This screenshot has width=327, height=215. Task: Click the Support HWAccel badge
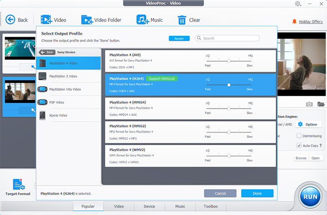click(162, 78)
